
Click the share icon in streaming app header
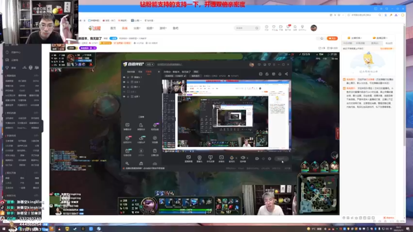coord(287,74)
